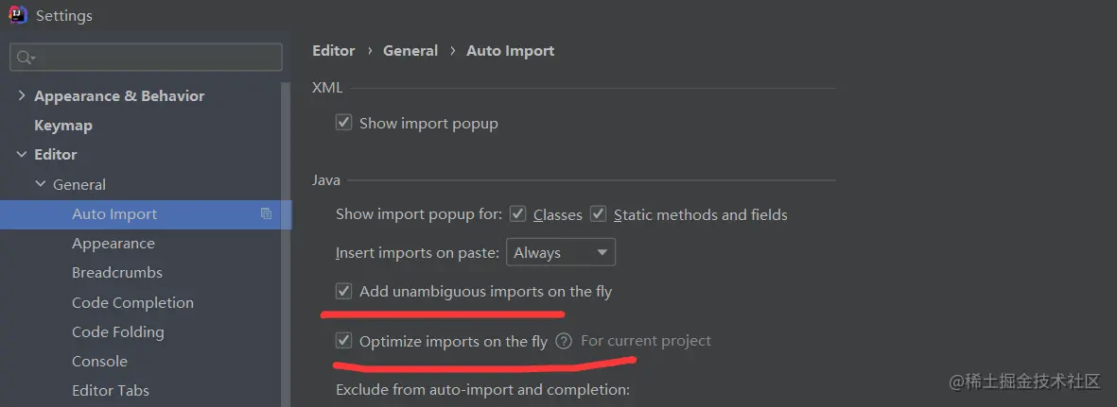Image resolution: width=1117 pixels, height=407 pixels.
Task: Open the Breadcrumbs settings page
Action: tap(117, 272)
